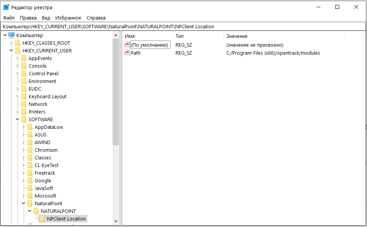Click the NaturalPoint folder icon
The width and height of the screenshot is (367, 227).
coord(30,203)
